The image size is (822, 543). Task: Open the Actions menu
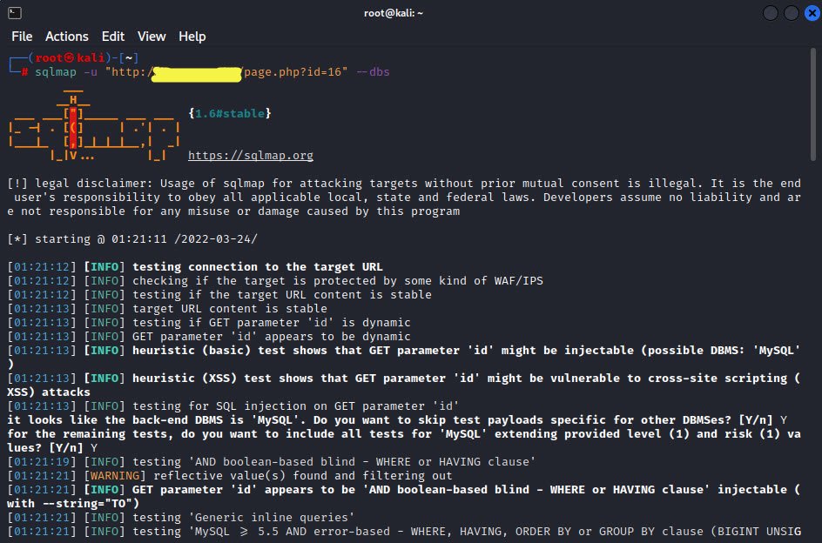tap(66, 37)
